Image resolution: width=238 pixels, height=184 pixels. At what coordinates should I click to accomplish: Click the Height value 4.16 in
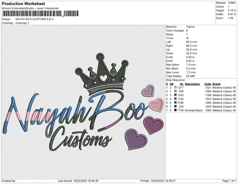(232, 10)
